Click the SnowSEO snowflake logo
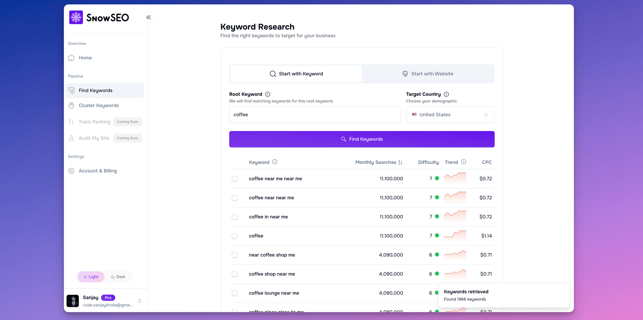643x320 pixels. 76,17
